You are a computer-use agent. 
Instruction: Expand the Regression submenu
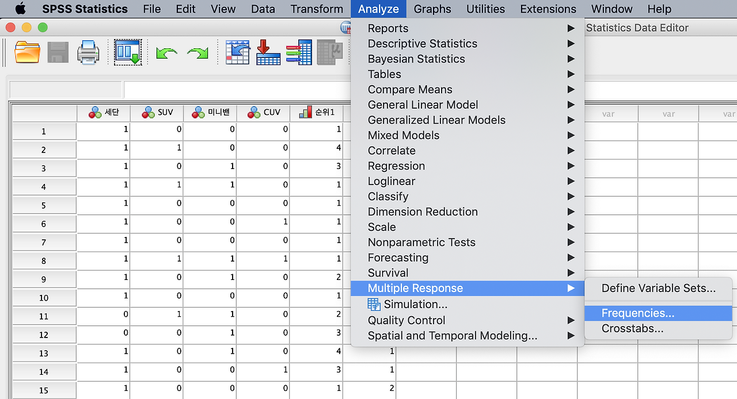(x=468, y=166)
